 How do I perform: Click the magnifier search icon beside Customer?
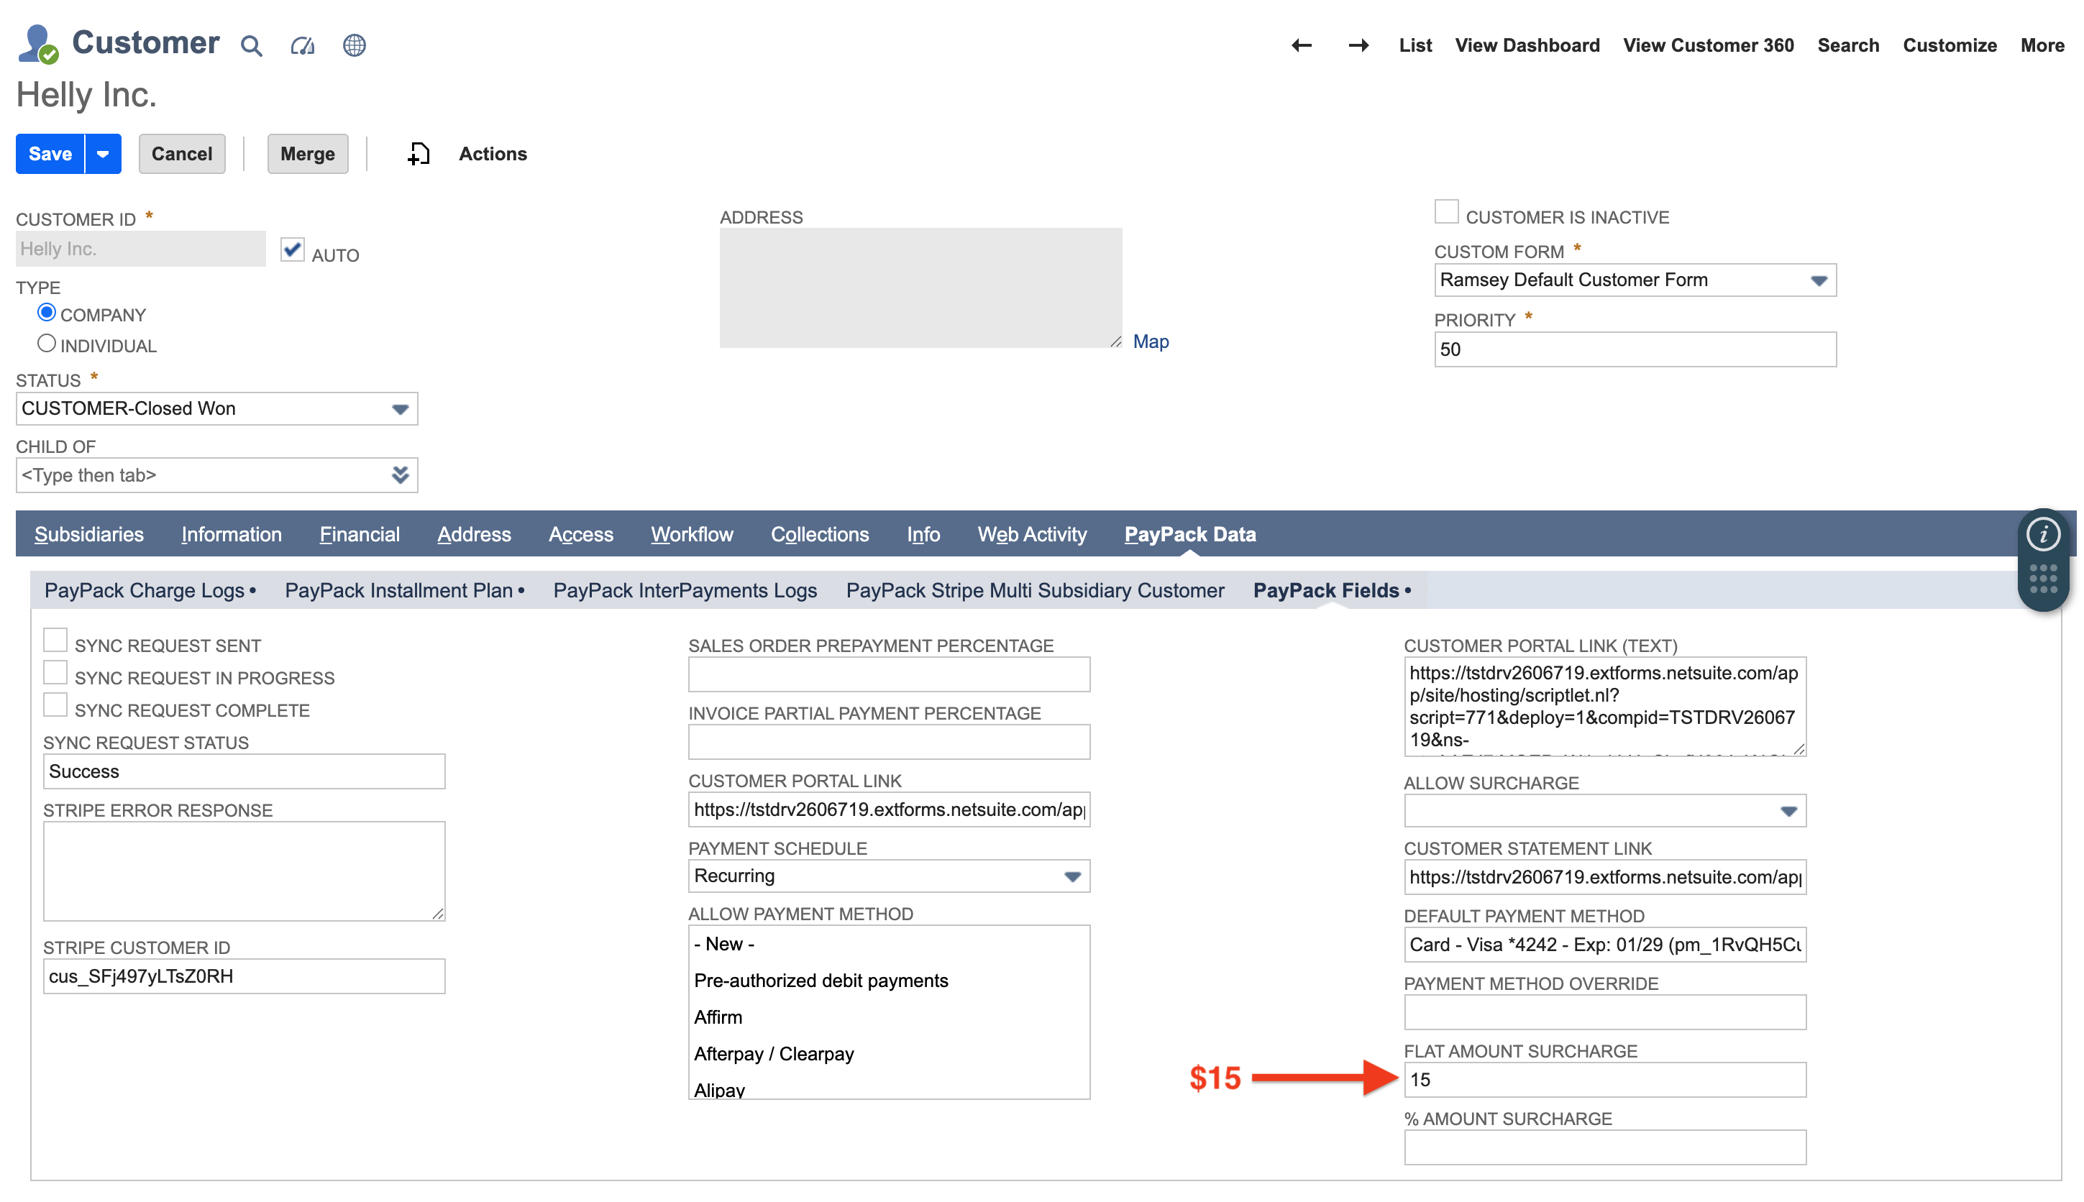(x=251, y=45)
